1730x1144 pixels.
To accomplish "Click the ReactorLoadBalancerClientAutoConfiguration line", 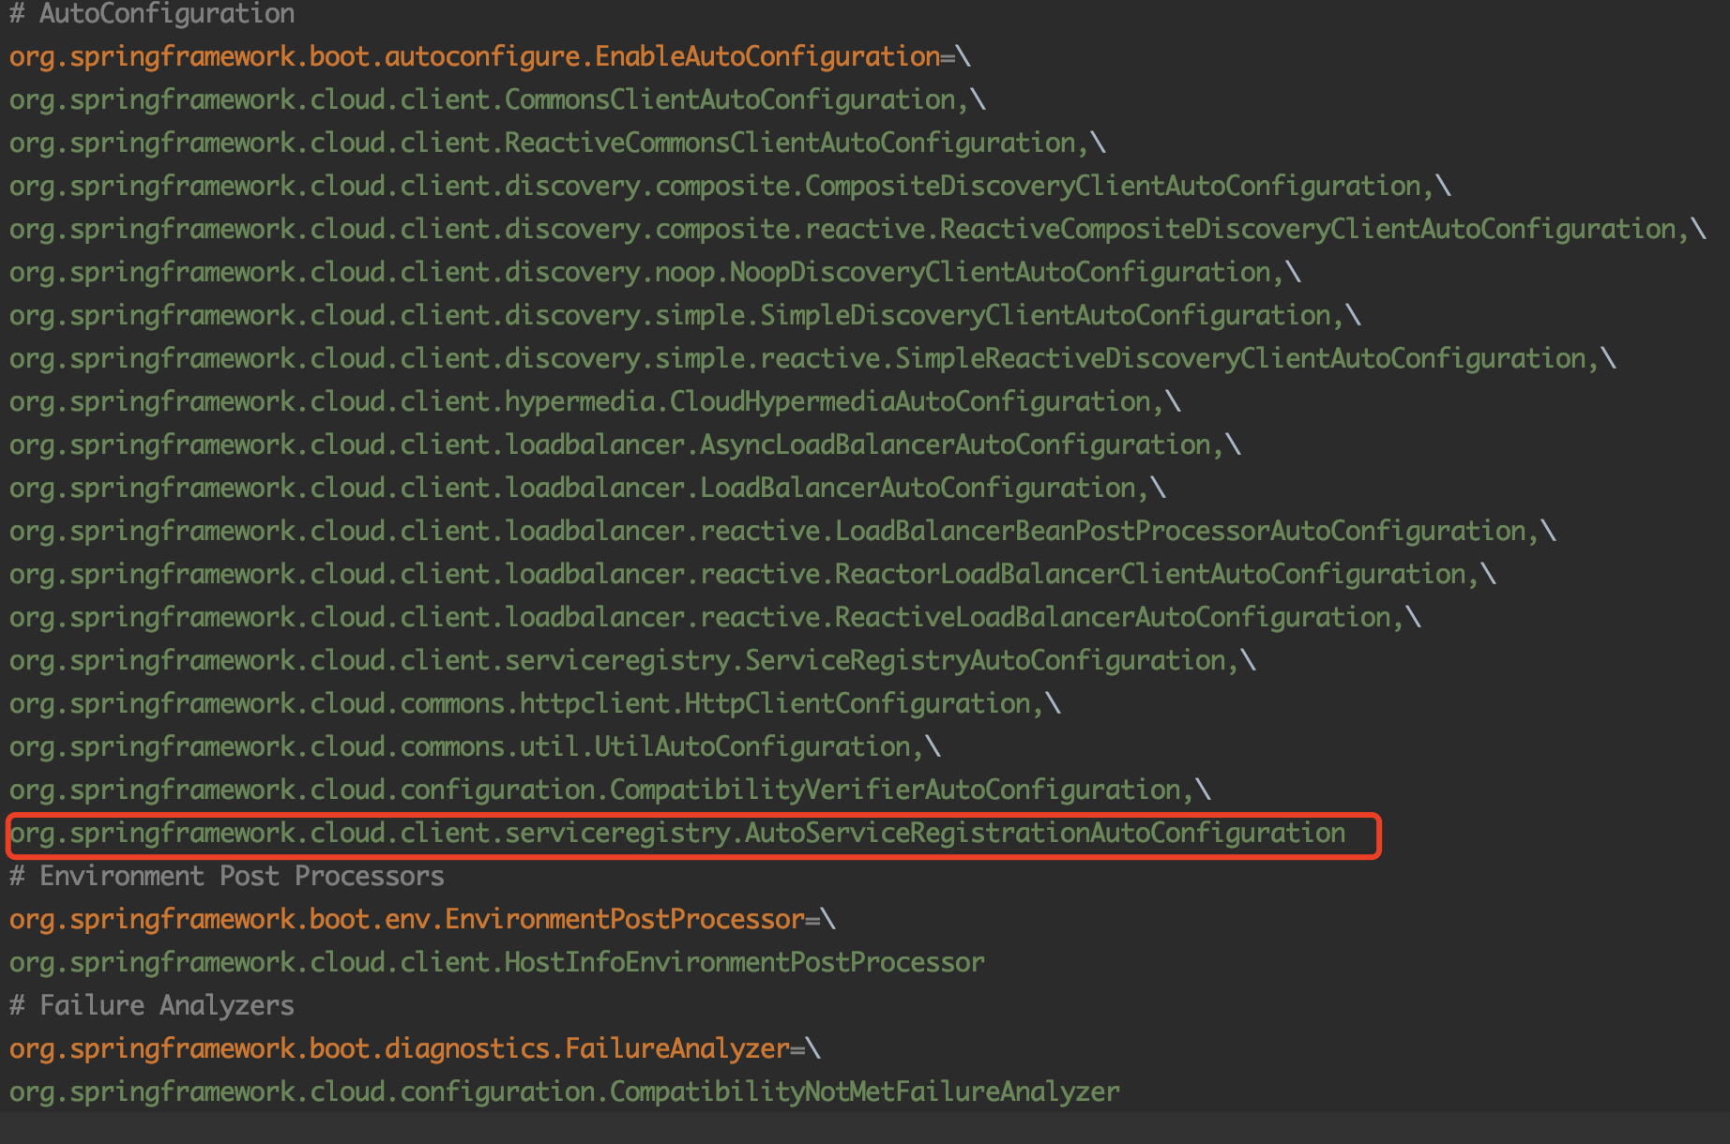I will (x=752, y=575).
